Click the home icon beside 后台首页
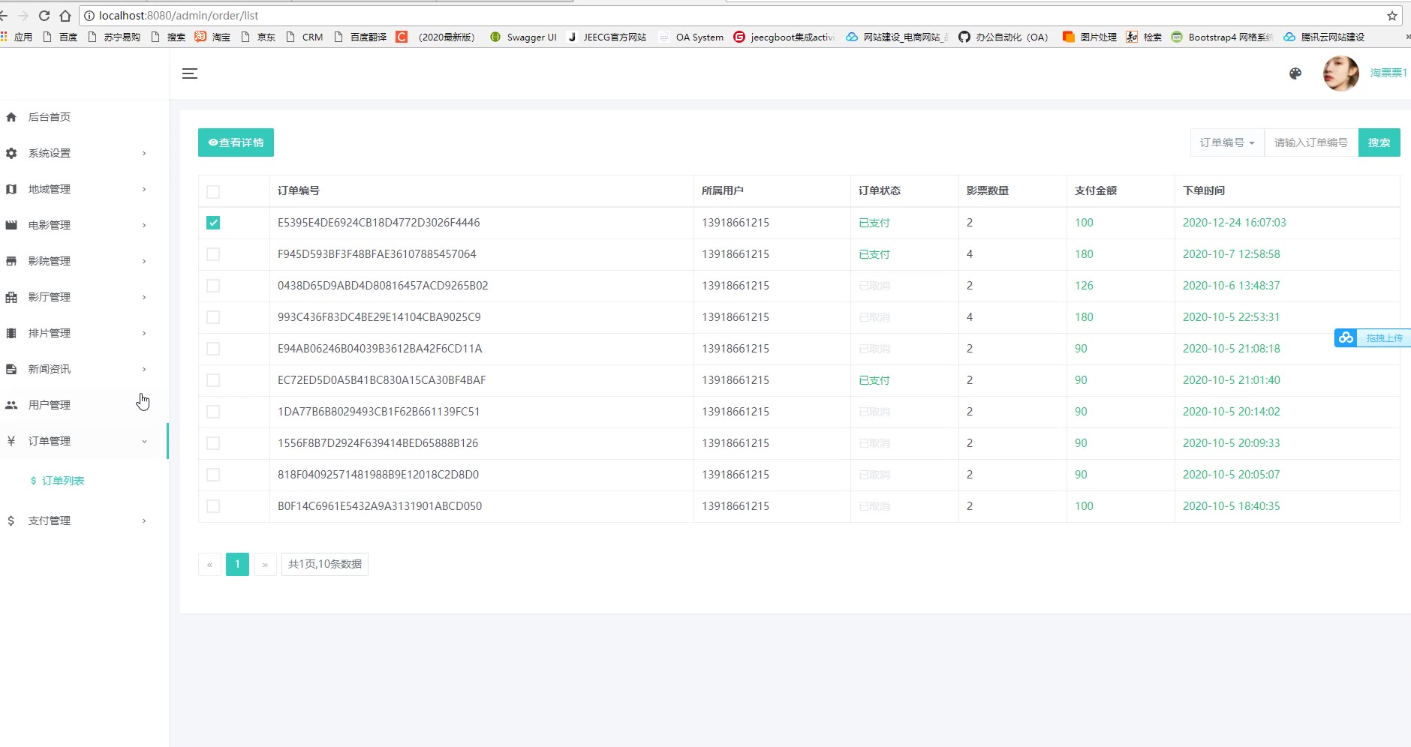The image size is (1411, 747). tap(11, 117)
